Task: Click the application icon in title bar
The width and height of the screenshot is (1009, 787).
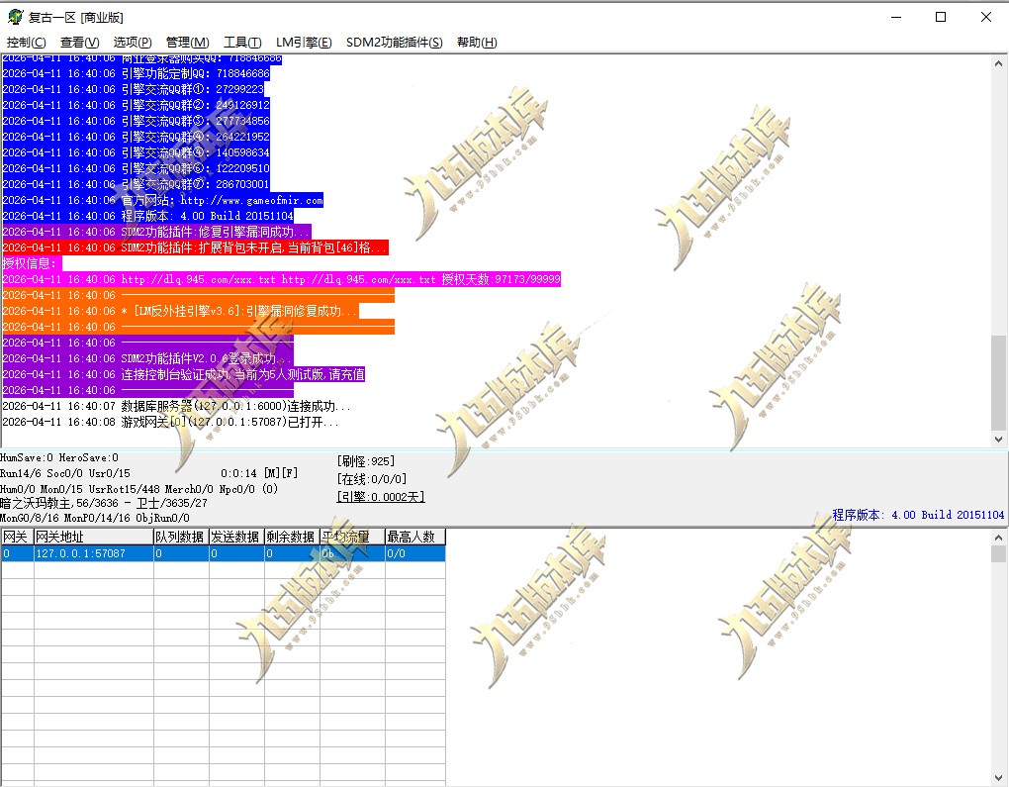Action: [x=16, y=18]
